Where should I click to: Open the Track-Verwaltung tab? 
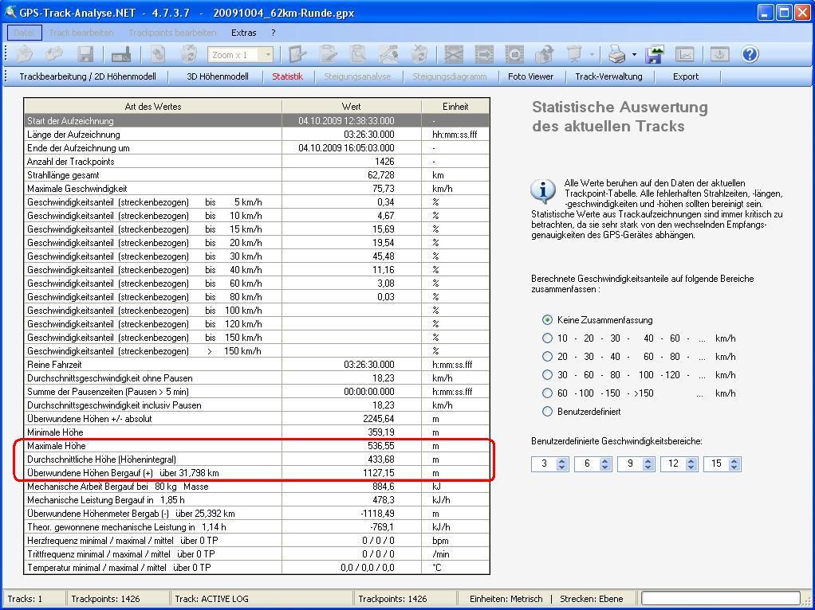point(608,76)
